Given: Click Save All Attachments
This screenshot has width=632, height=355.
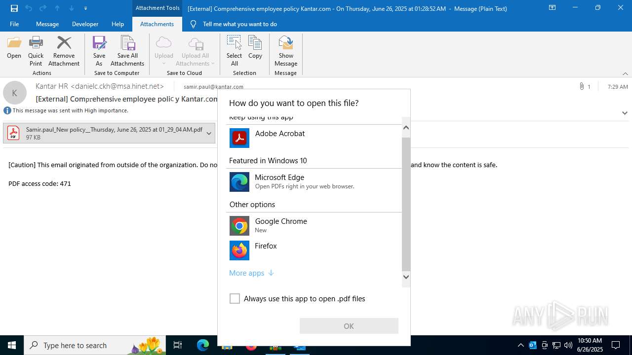Looking at the screenshot, I should (x=127, y=51).
